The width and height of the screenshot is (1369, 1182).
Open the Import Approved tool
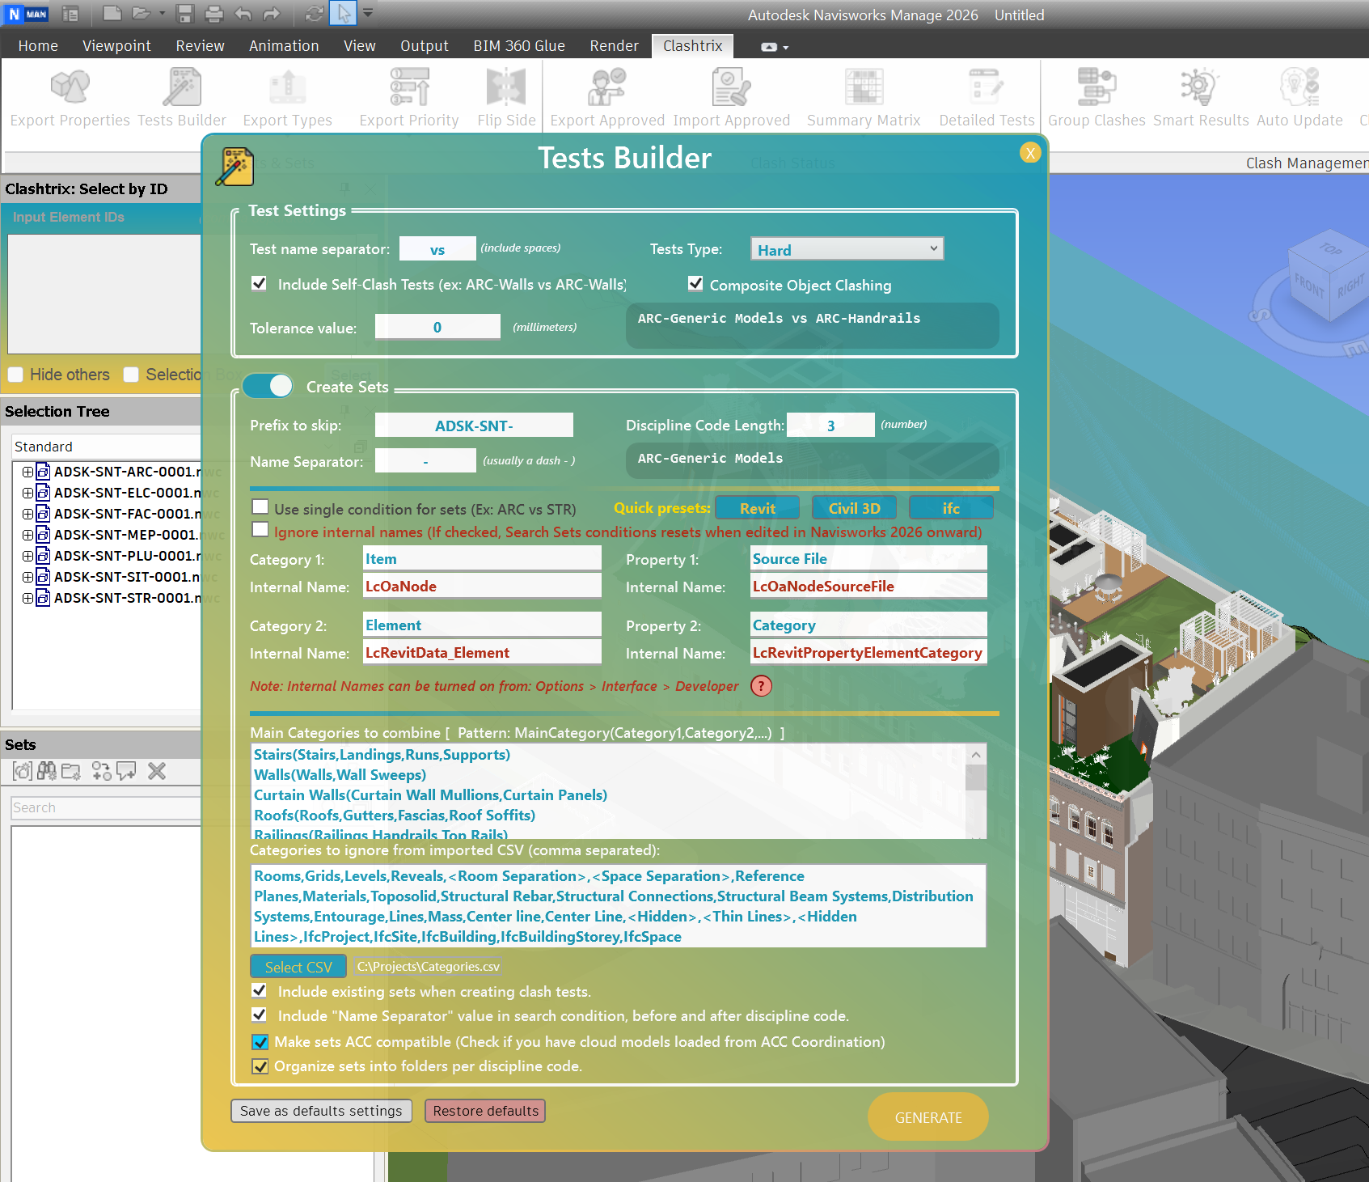coord(731,87)
